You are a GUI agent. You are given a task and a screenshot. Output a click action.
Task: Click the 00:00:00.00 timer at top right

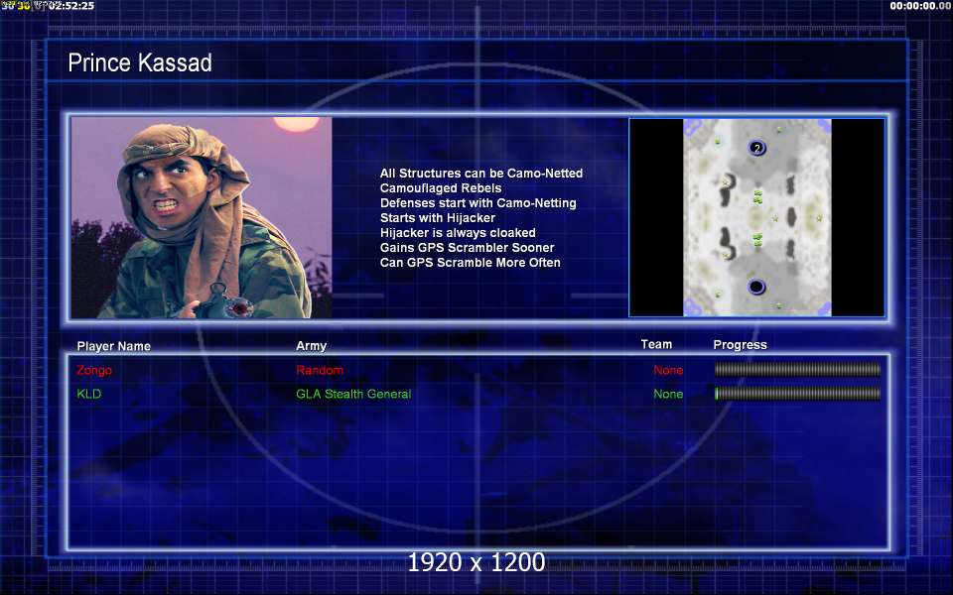920,6
